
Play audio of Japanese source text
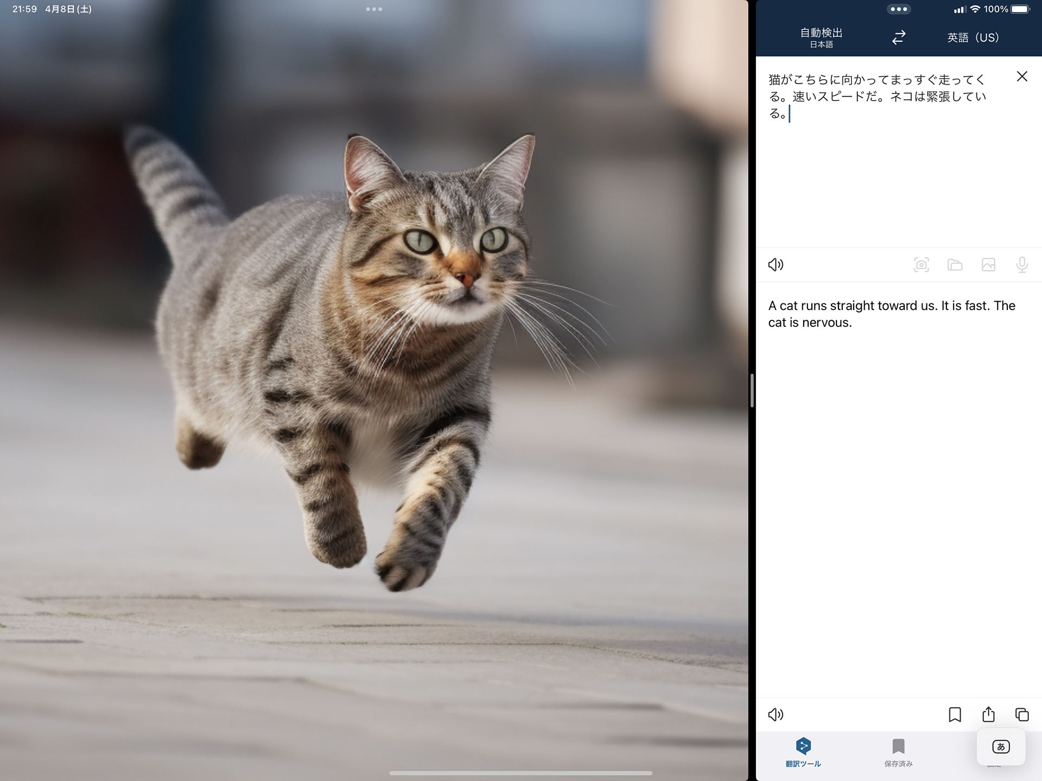776,265
